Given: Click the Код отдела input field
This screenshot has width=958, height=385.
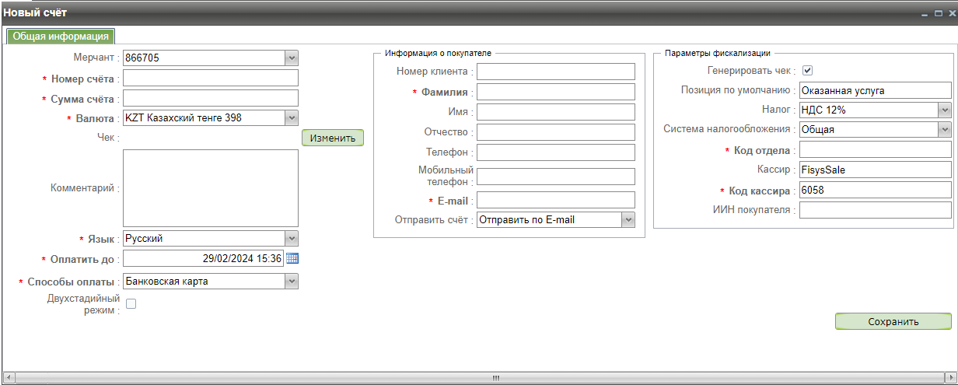Looking at the screenshot, I should (x=875, y=150).
